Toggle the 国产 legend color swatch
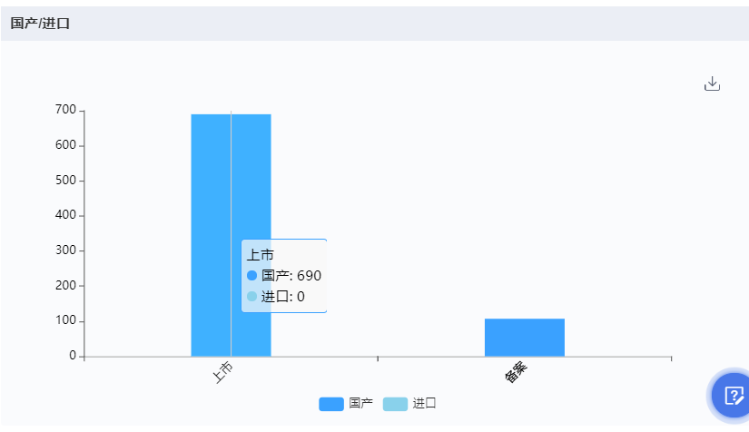 coord(331,404)
